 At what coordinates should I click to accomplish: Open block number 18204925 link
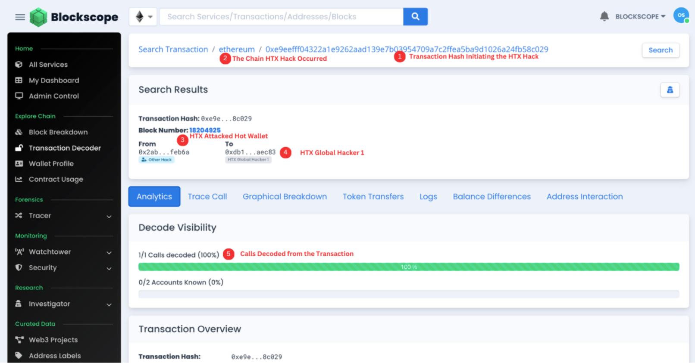[x=205, y=130]
